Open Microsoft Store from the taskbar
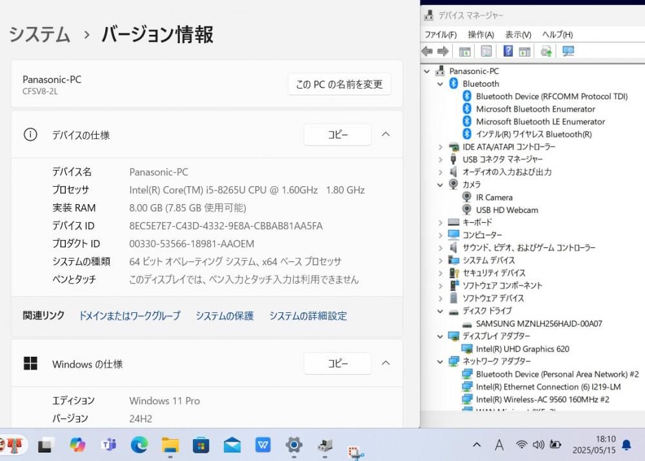This screenshot has width=645, height=461. (x=201, y=445)
